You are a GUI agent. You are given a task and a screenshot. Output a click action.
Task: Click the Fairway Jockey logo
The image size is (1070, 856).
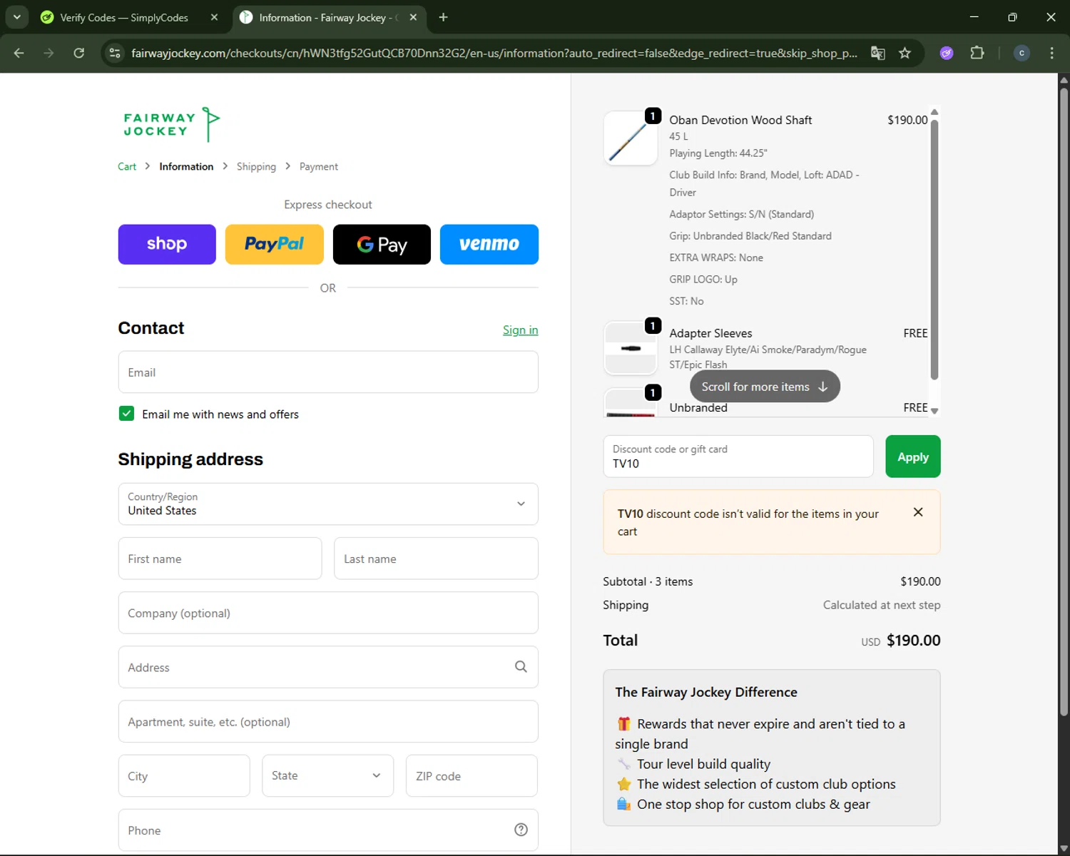tap(171, 125)
